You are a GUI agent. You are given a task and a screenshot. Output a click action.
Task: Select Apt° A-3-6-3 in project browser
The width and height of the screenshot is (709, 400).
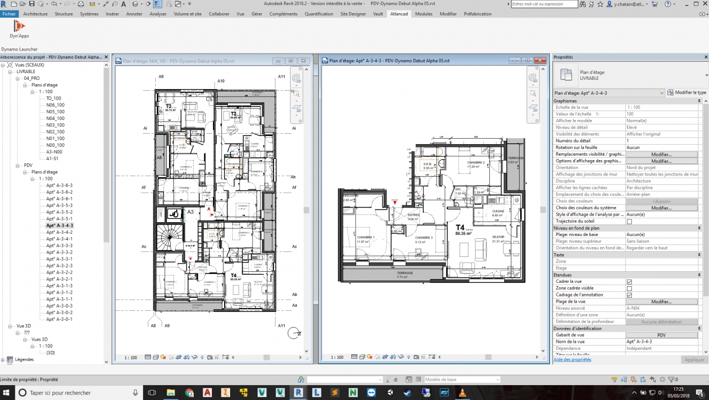[59, 185]
